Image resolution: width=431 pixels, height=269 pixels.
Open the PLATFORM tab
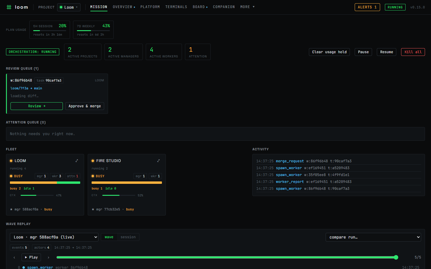click(x=150, y=7)
